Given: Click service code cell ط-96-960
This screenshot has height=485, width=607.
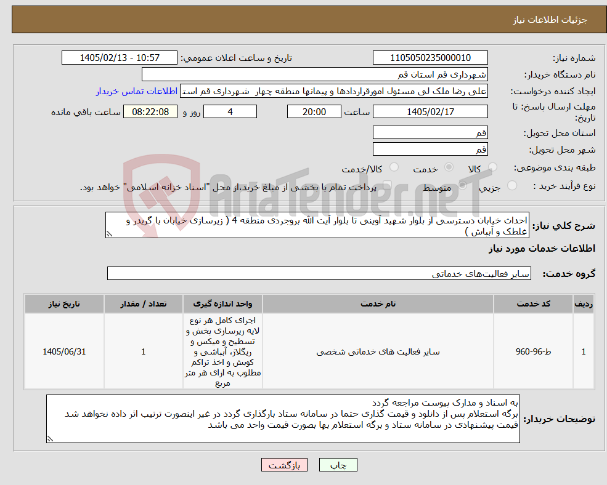Looking at the screenshot, I should tap(533, 351).
